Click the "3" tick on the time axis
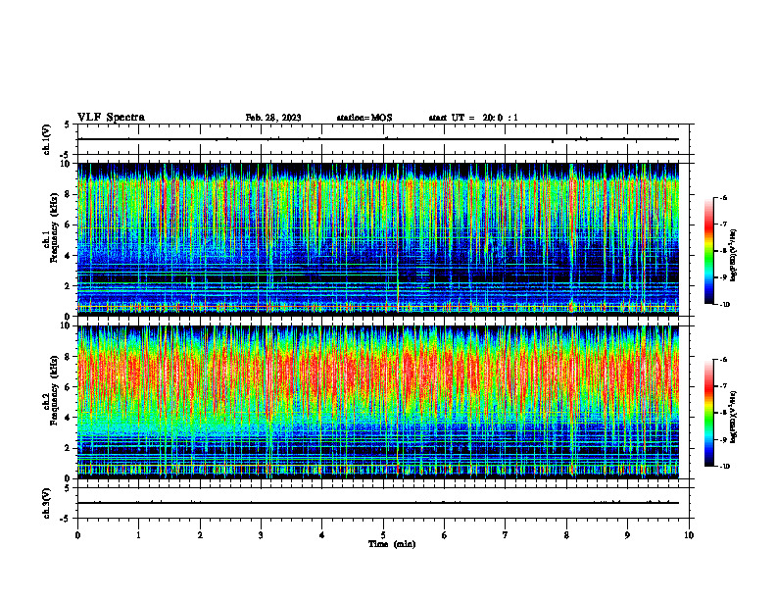Viewport: 776px width, 600px height. tap(261, 535)
